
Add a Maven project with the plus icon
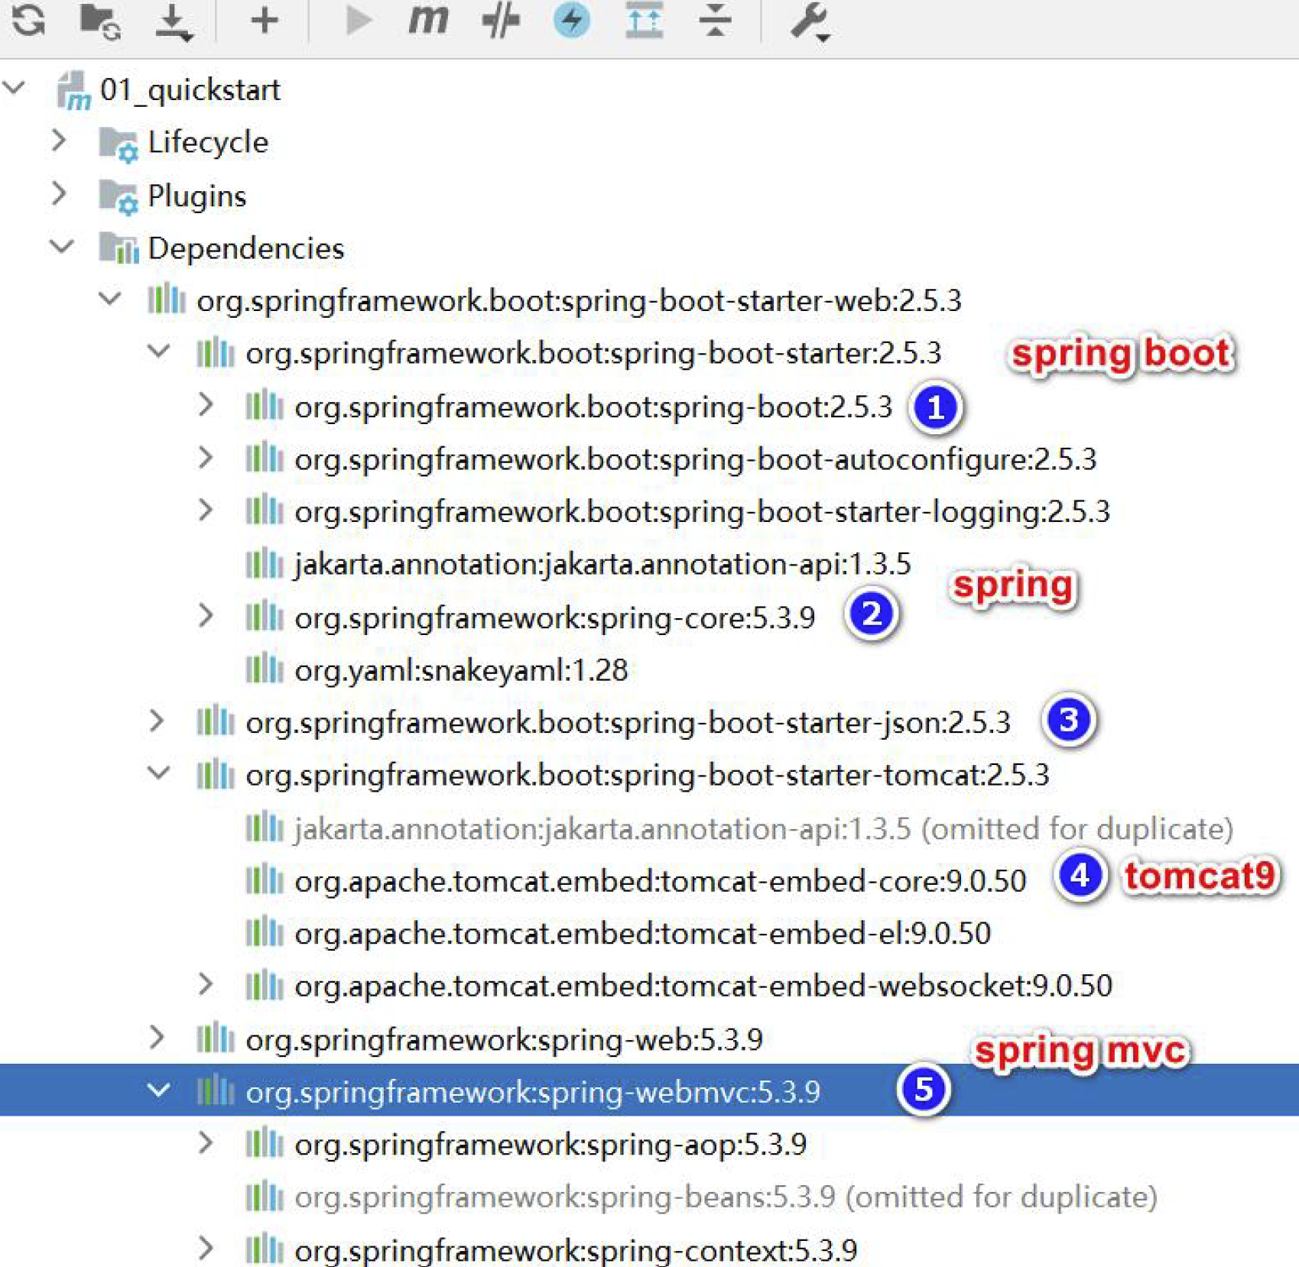pyautogui.click(x=262, y=21)
